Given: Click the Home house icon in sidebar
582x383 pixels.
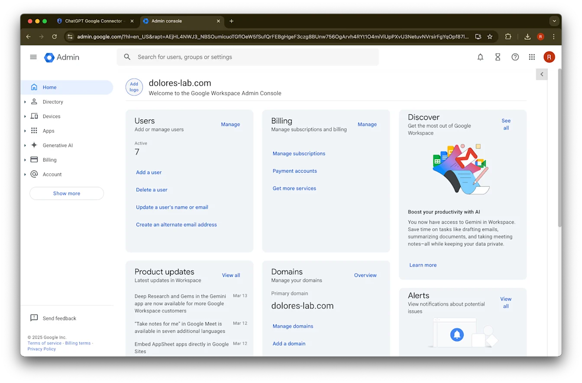Looking at the screenshot, I should click(x=34, y=87).
